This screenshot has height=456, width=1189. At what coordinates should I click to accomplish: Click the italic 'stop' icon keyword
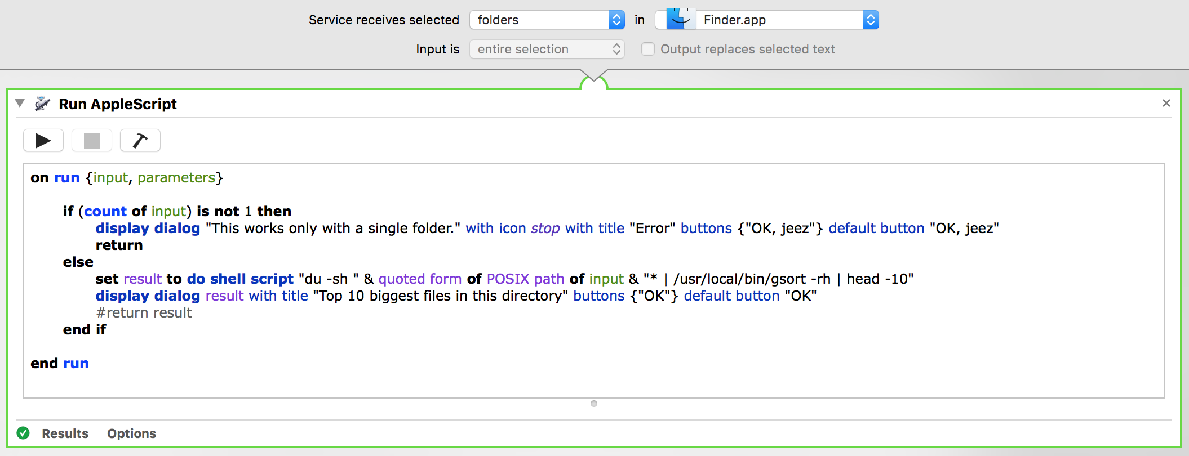(545, 228)
